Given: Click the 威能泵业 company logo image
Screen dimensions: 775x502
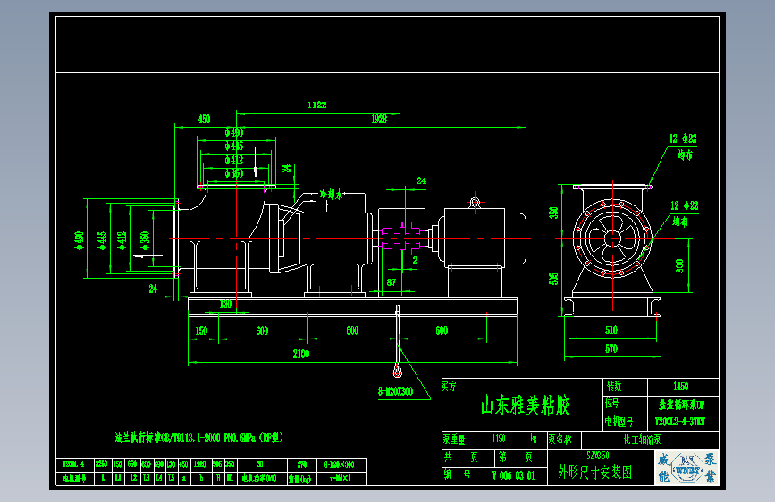Looking at the screenshot, I should pyautogui.click(x=687, y=467).
